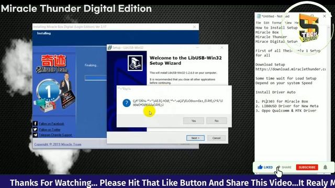335x188 pixels.
Task: Click the blue question mark icon in dialog
Action: (127, 103)
